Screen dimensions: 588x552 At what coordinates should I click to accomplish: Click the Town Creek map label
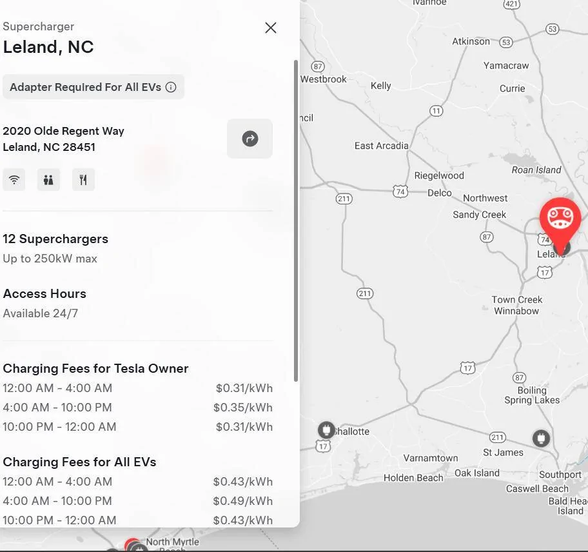pyautogui.click(x=517, y=300)
